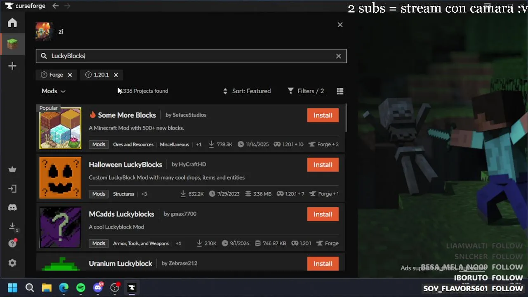Click Ores and Resources category tag
Viewport: 528px width, 297px height.
pyautogui.click(x=133, y=144)
